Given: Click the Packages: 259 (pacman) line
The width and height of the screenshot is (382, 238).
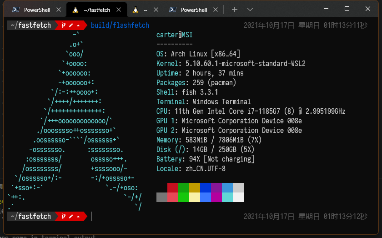Looking at the screenshot, I should 196,83.
